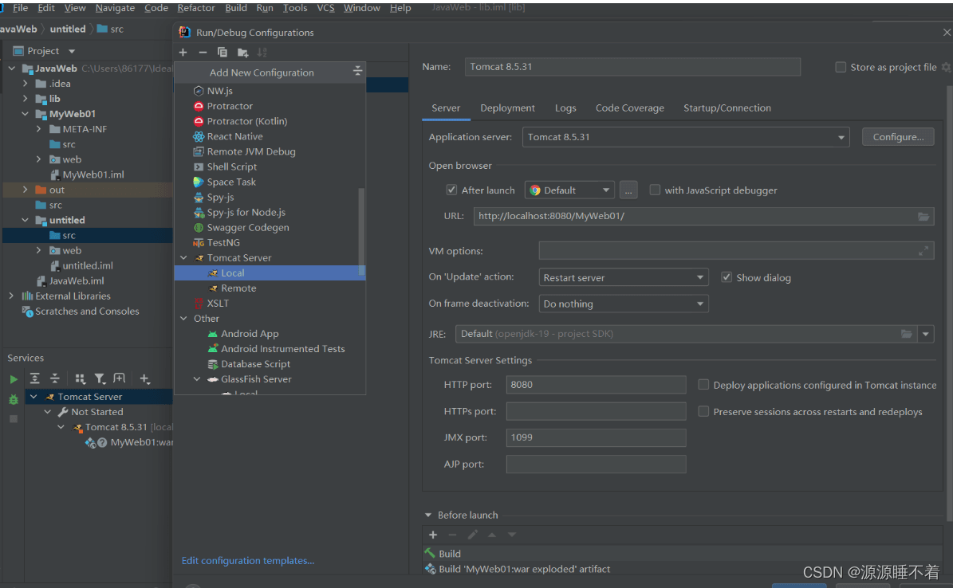Expand all in Services toolbar
Screen dimensions: 953x588
coord(34,378)
